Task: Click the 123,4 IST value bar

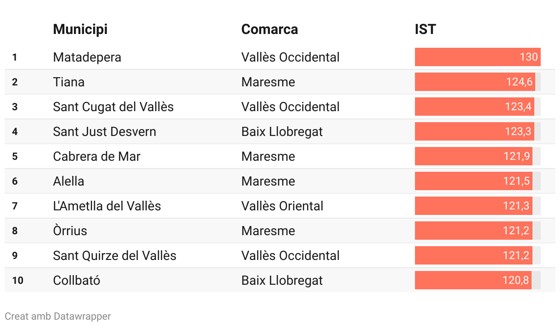Action: click(x=474, y=107)
